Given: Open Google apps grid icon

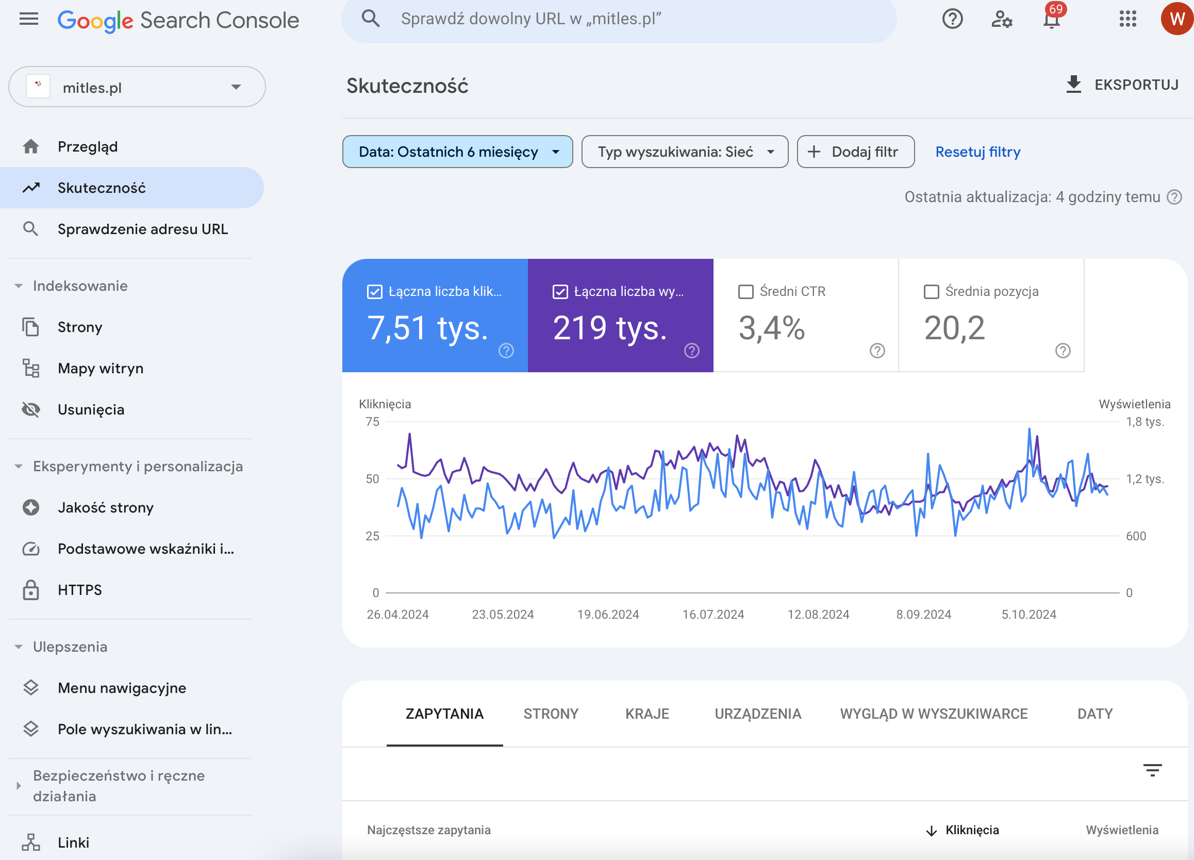Looking at the screenshot, I should pyautogui.click(x=1127, y=20).
